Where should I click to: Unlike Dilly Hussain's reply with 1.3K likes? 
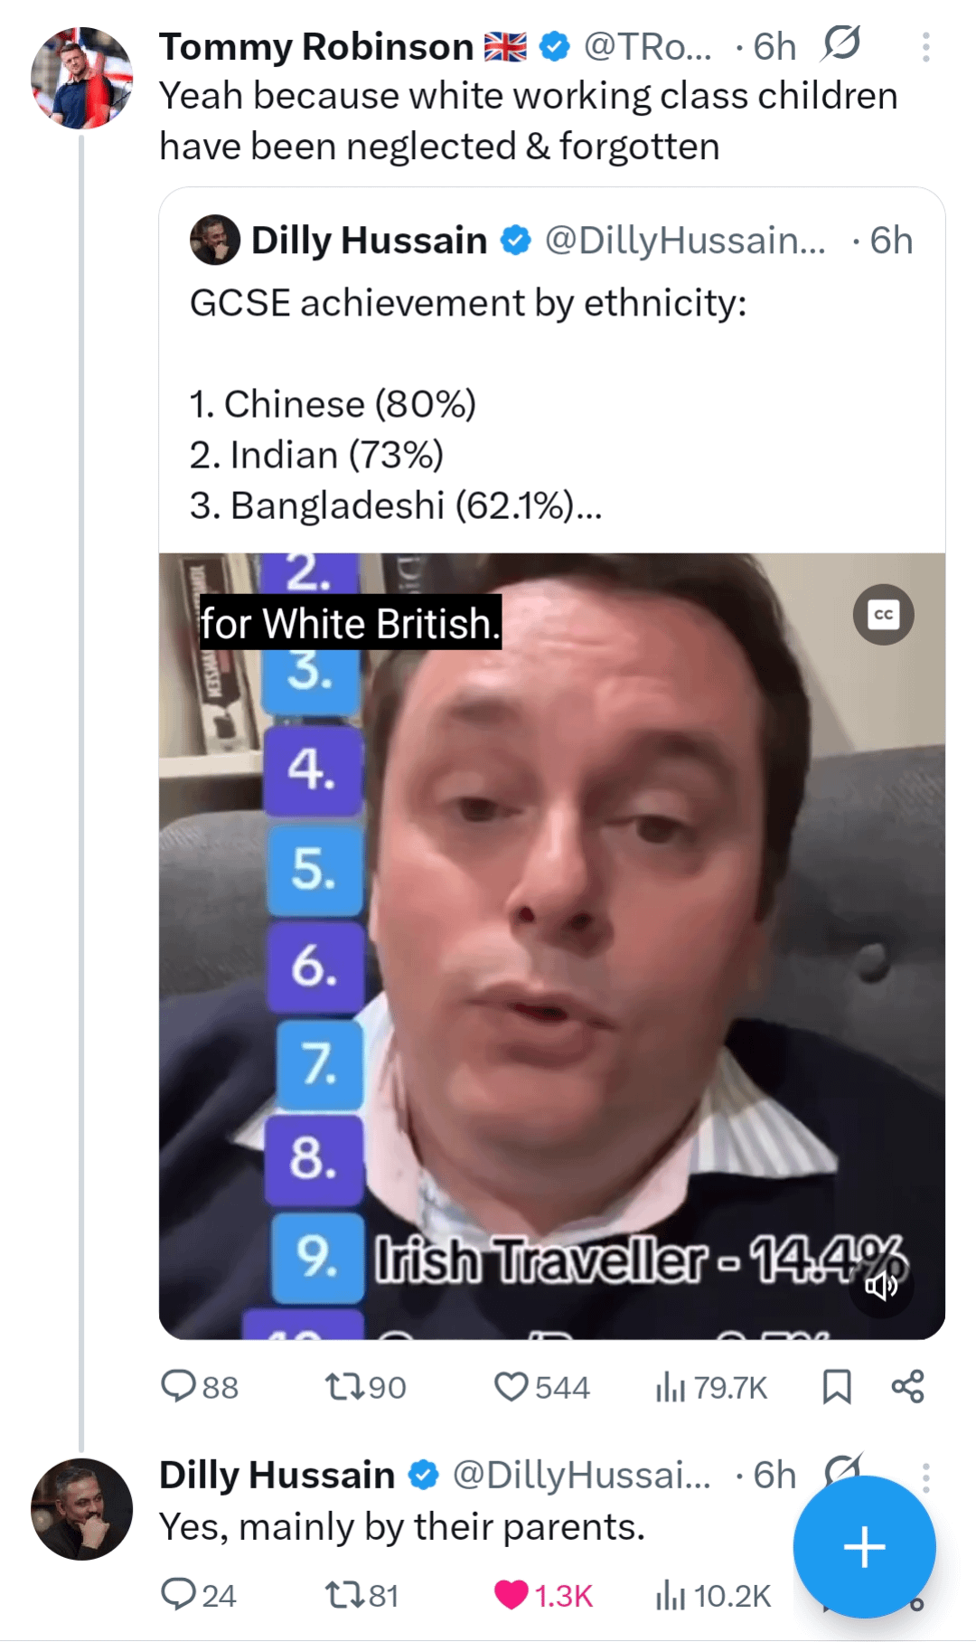(543, 1595)
